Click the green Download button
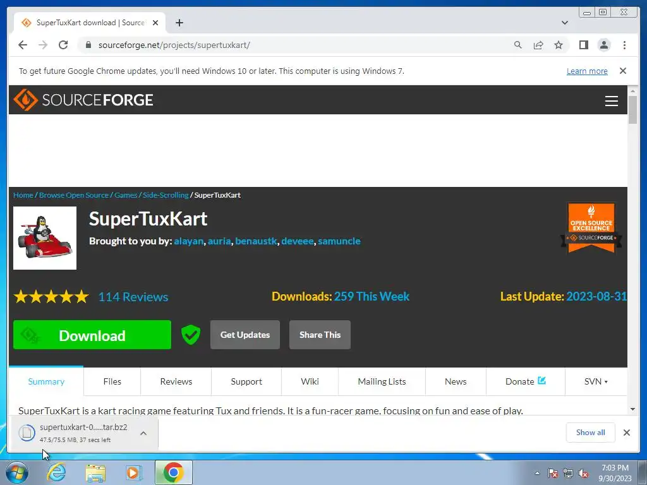Image resolution: width=647 pixels, height=485 pixels. 92,335
